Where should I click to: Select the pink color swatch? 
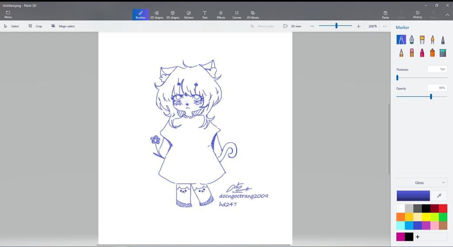coord(434,225)
